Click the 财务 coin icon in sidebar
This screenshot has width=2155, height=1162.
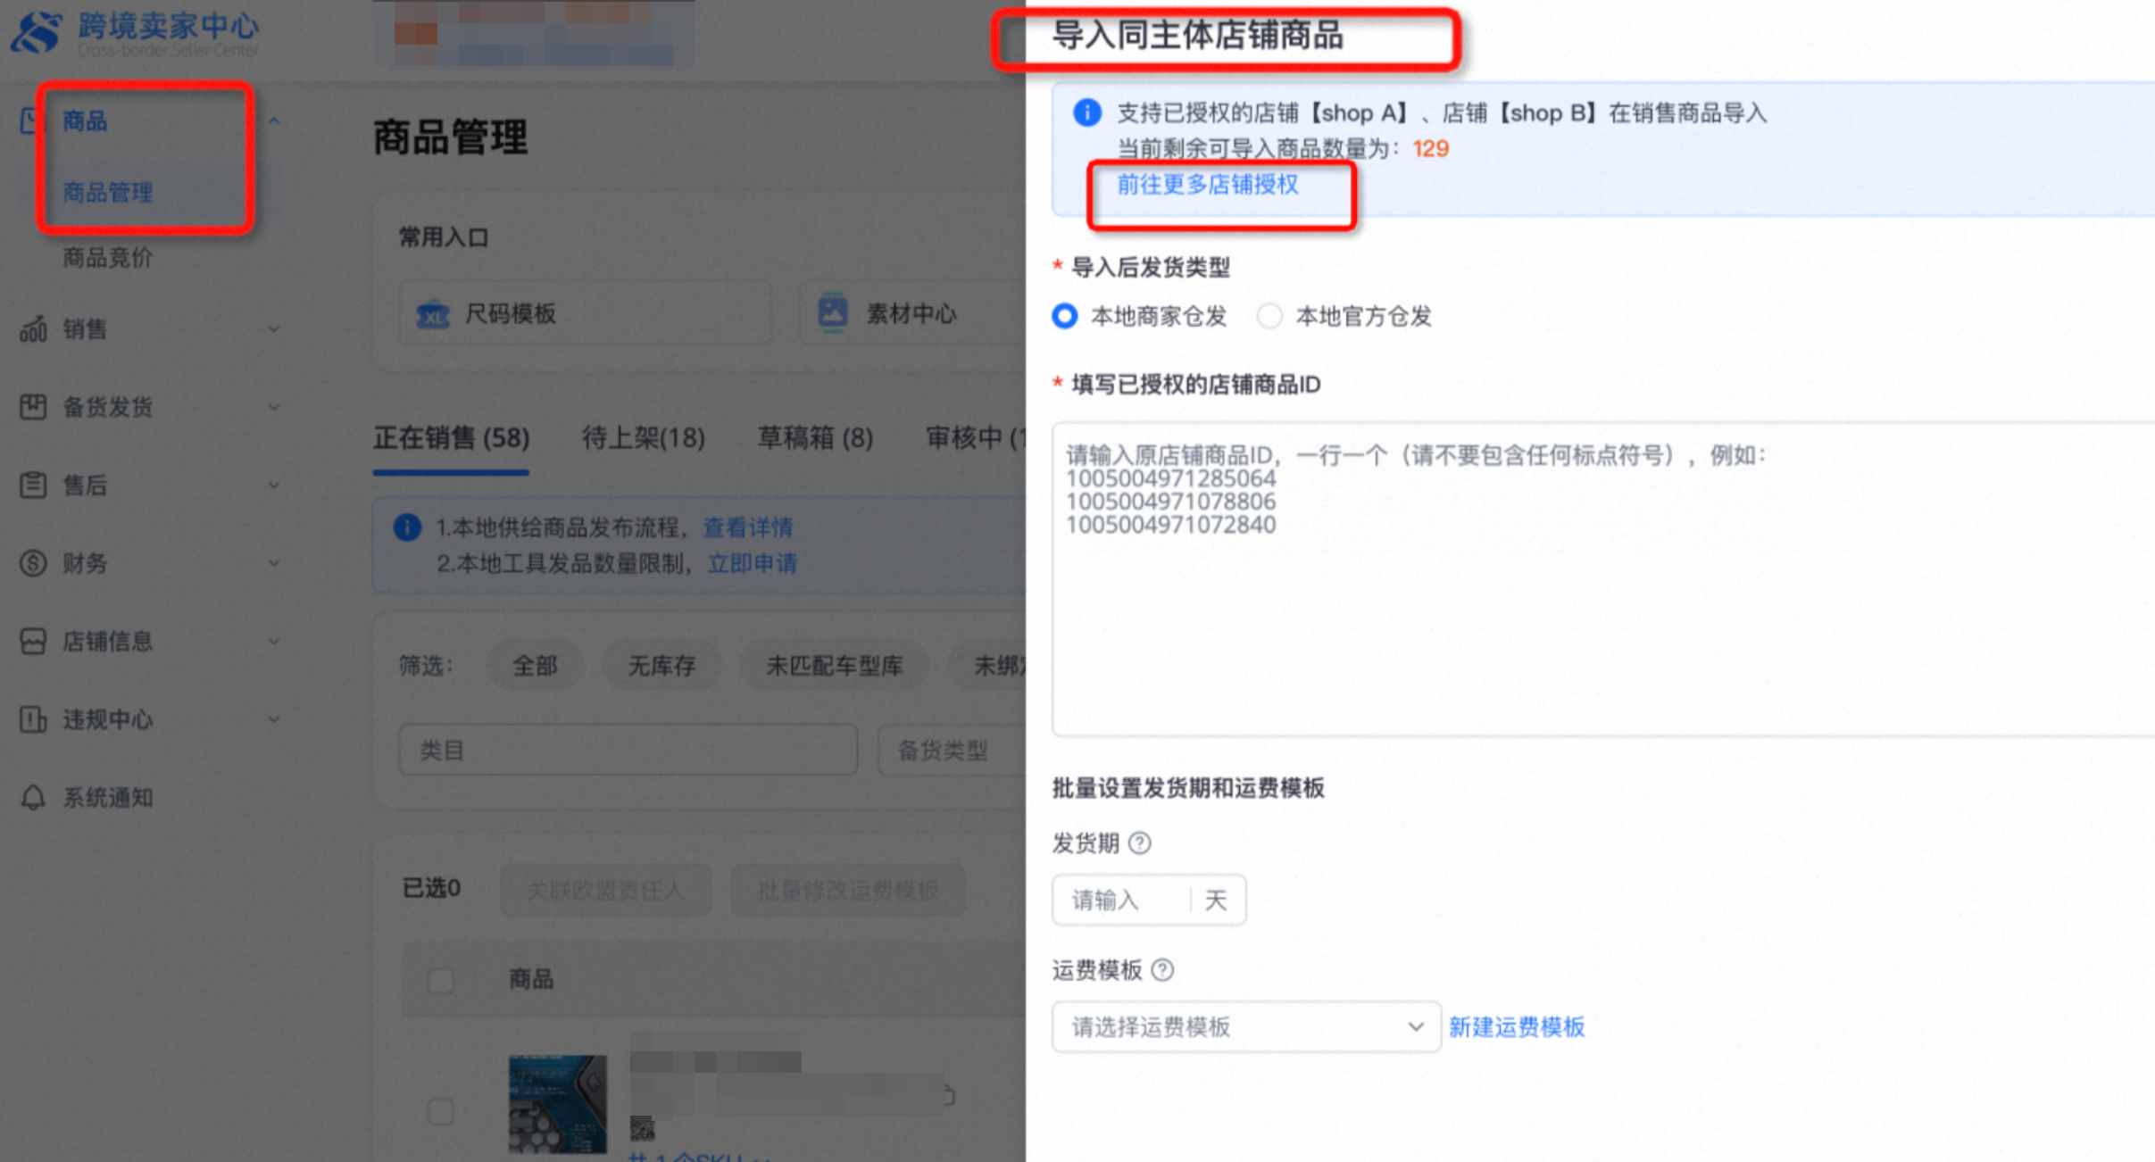(x=33, y=563)
